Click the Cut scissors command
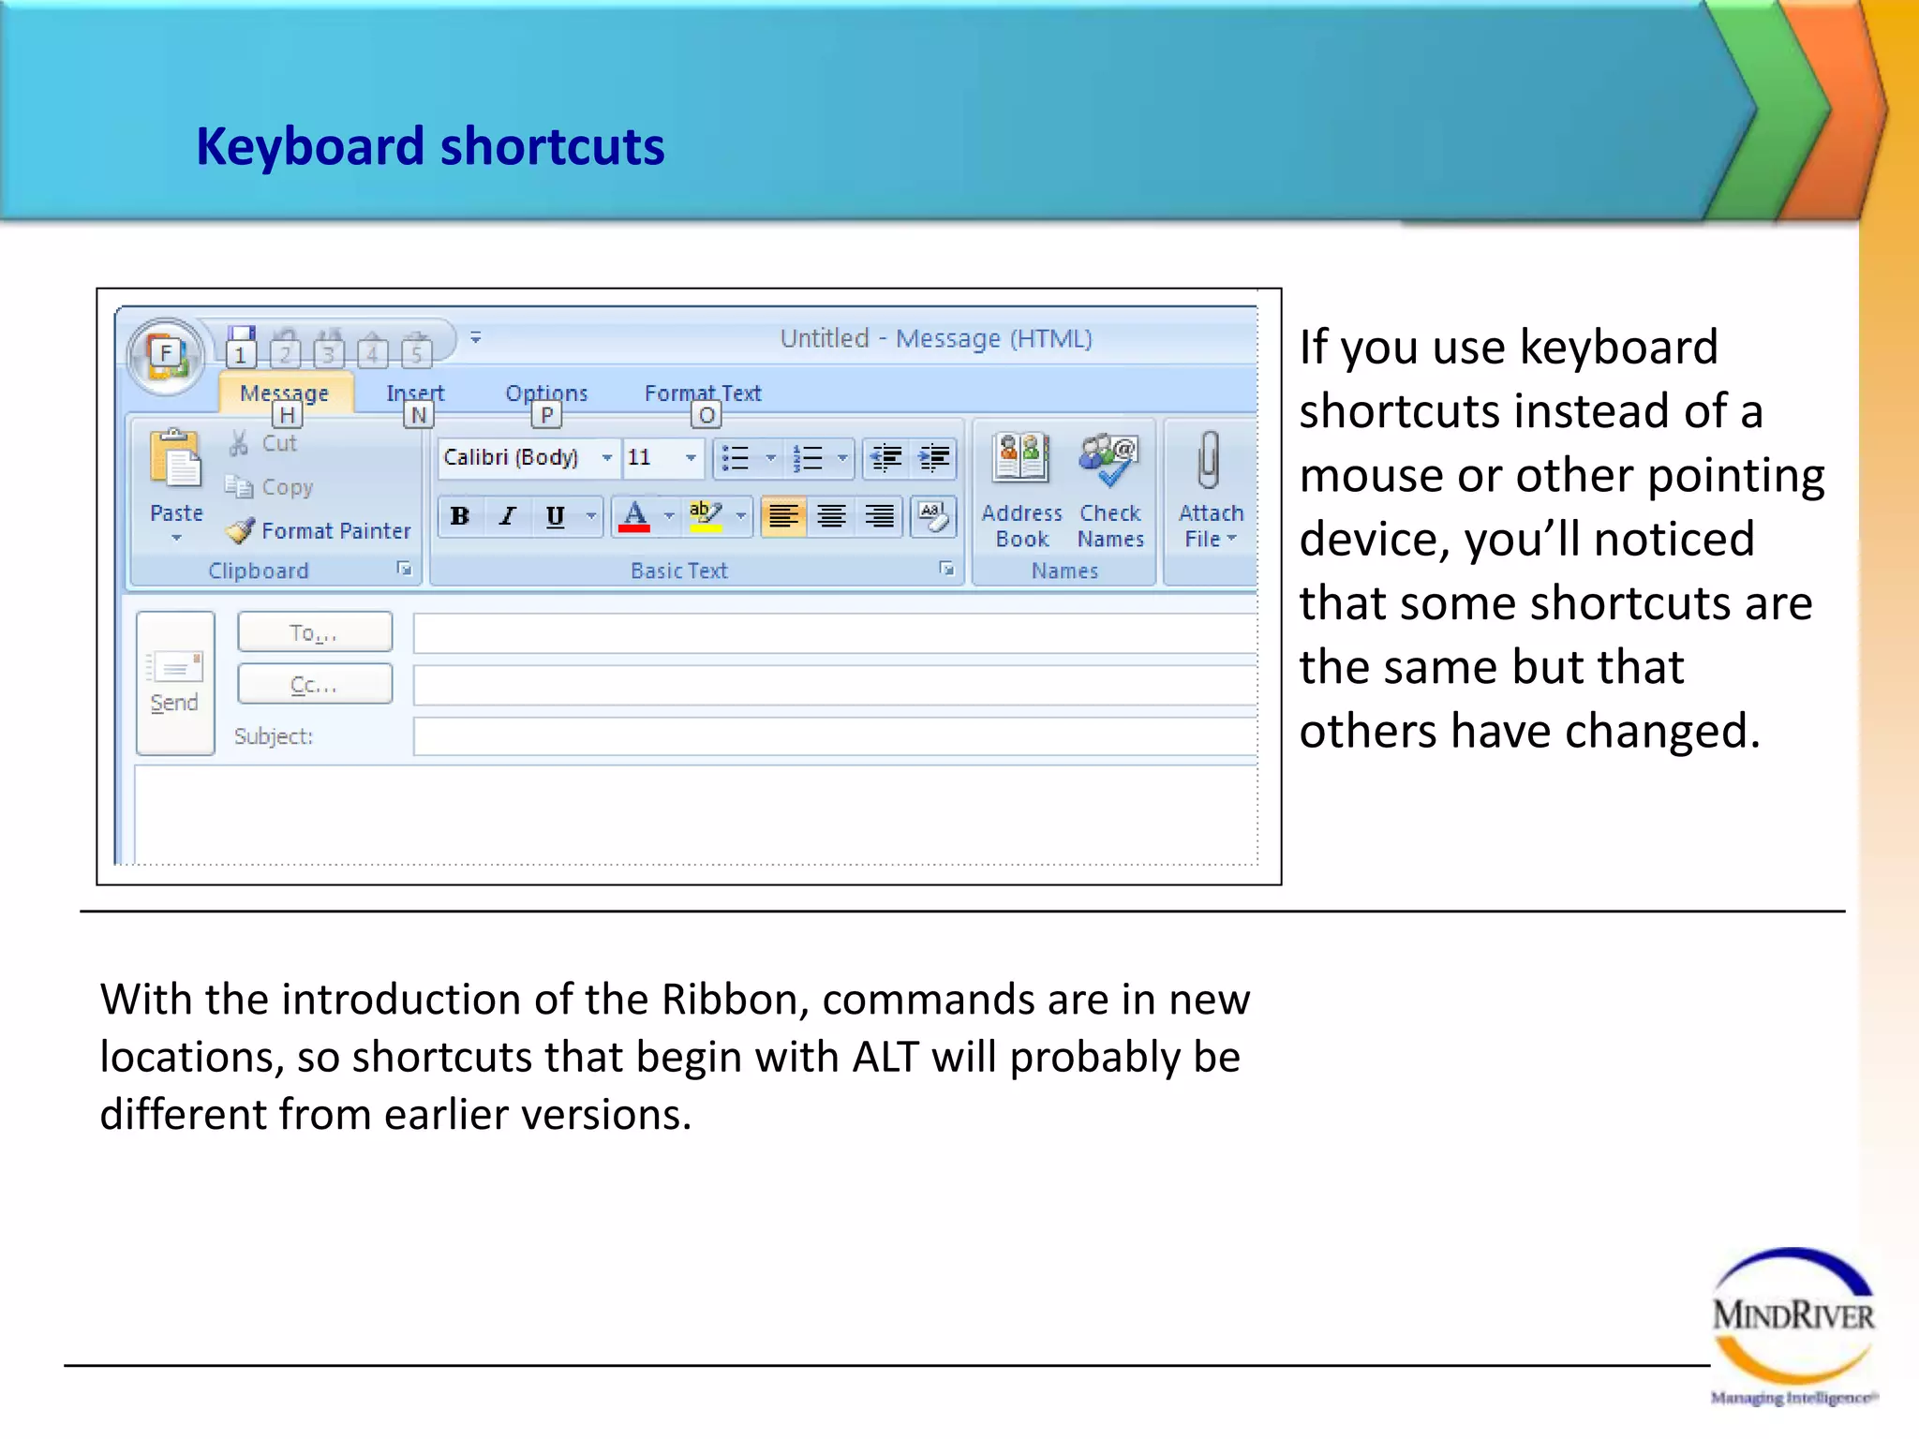Viewport: 1919px width, 1439px height. [262, 442]
